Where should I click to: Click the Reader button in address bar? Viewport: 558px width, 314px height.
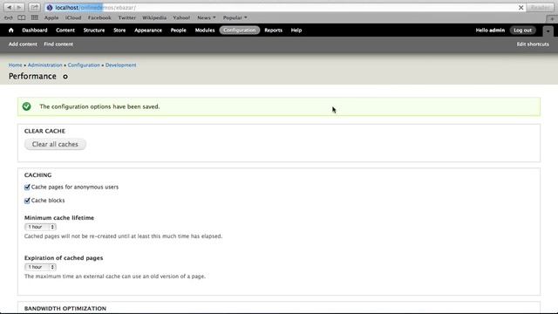coord(541,8)
